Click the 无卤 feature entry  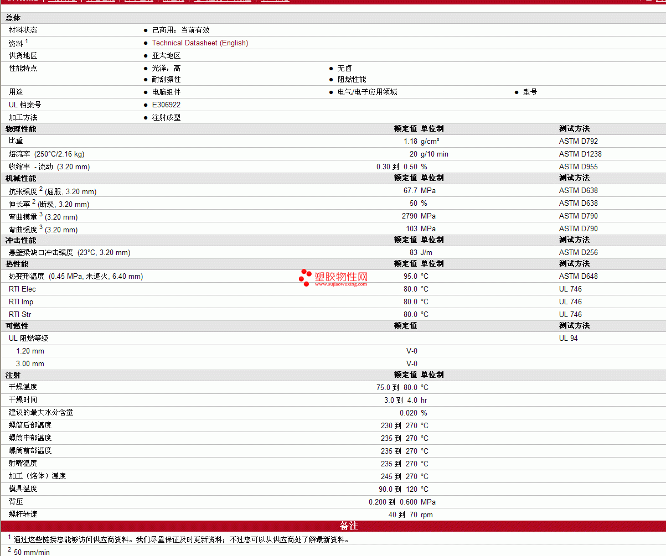(345, 69)
